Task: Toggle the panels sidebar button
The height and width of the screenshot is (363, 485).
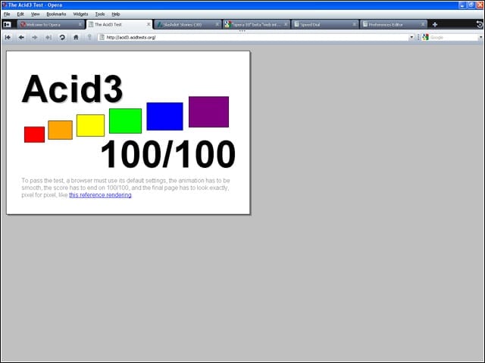Action: click(7, 24)
